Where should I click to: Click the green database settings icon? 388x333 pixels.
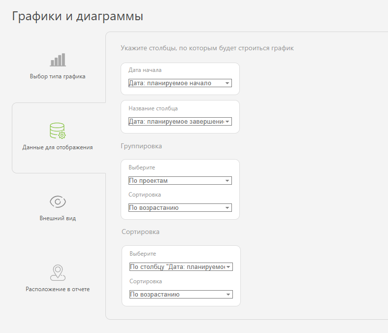(58, 131)
